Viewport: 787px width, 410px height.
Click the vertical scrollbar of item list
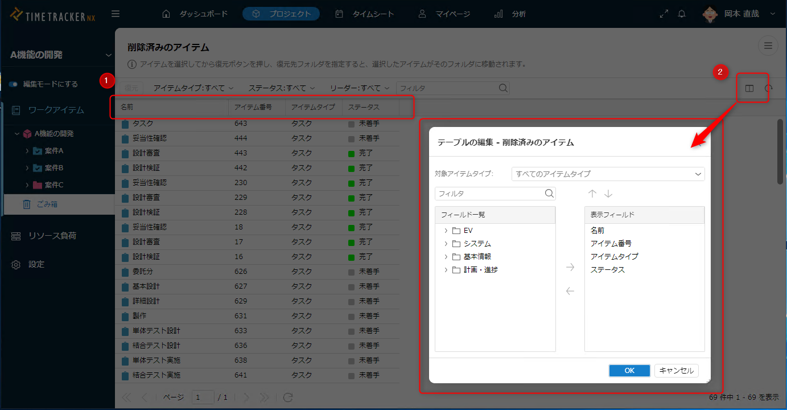tap(780, 151)
